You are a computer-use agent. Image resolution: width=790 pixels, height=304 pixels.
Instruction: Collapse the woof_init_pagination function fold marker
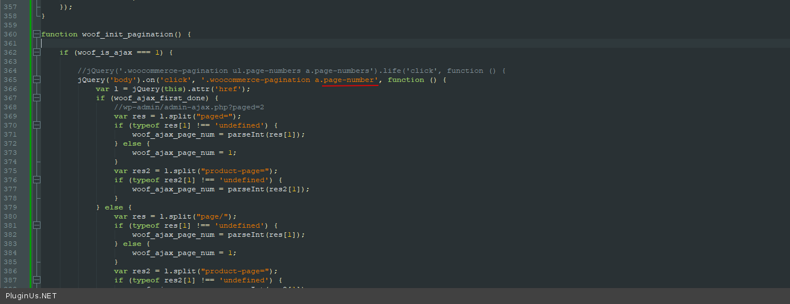[x=36, y=34]
